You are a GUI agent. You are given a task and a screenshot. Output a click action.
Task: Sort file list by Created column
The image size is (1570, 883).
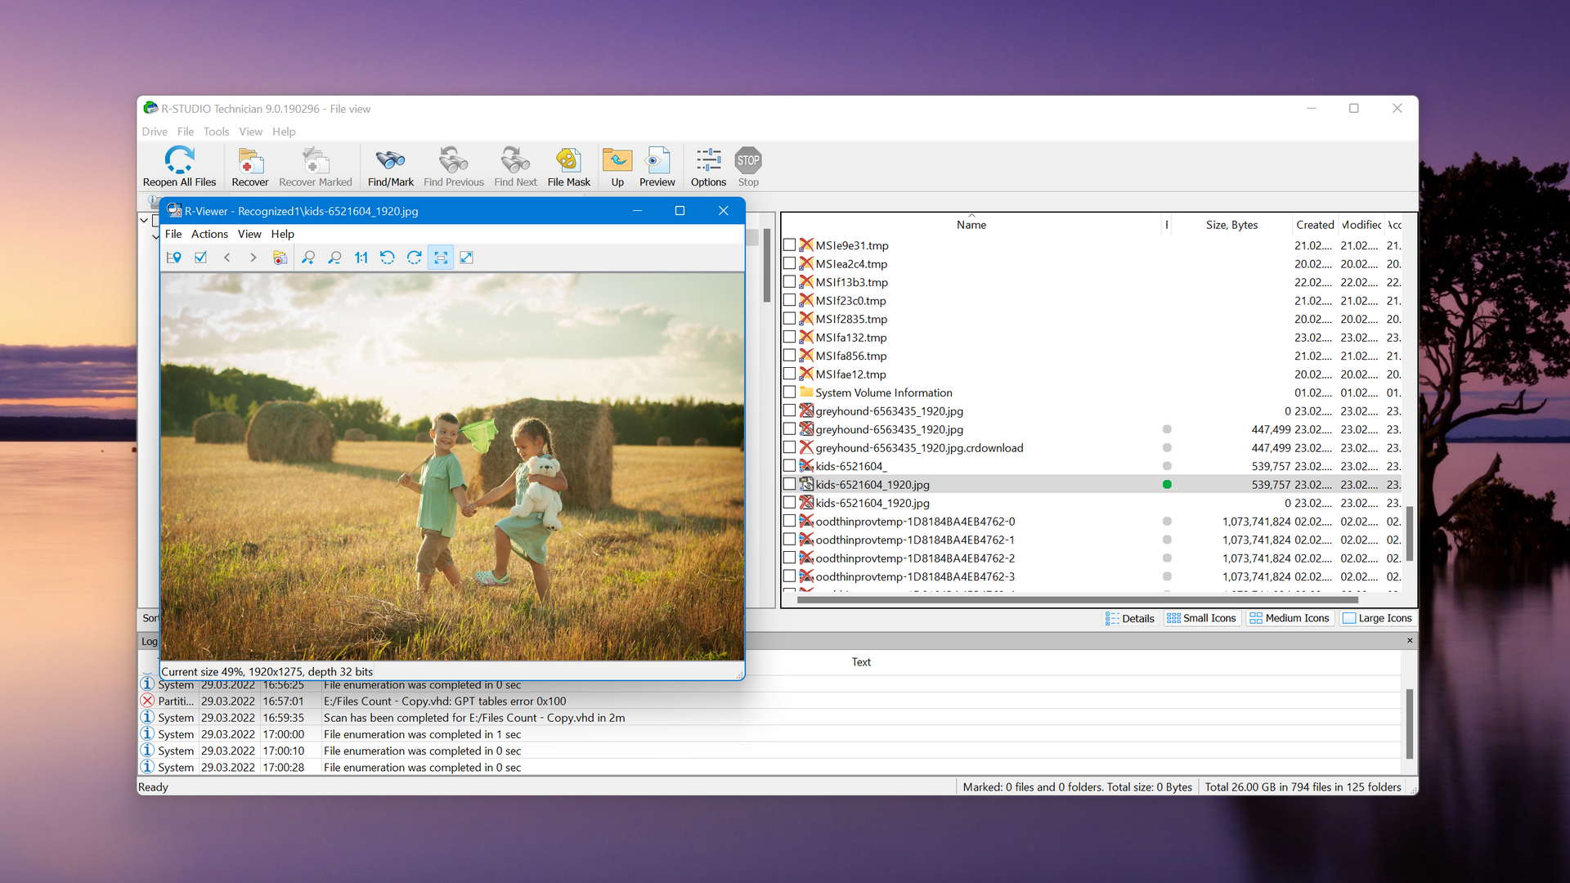[x=1314, y=224]
